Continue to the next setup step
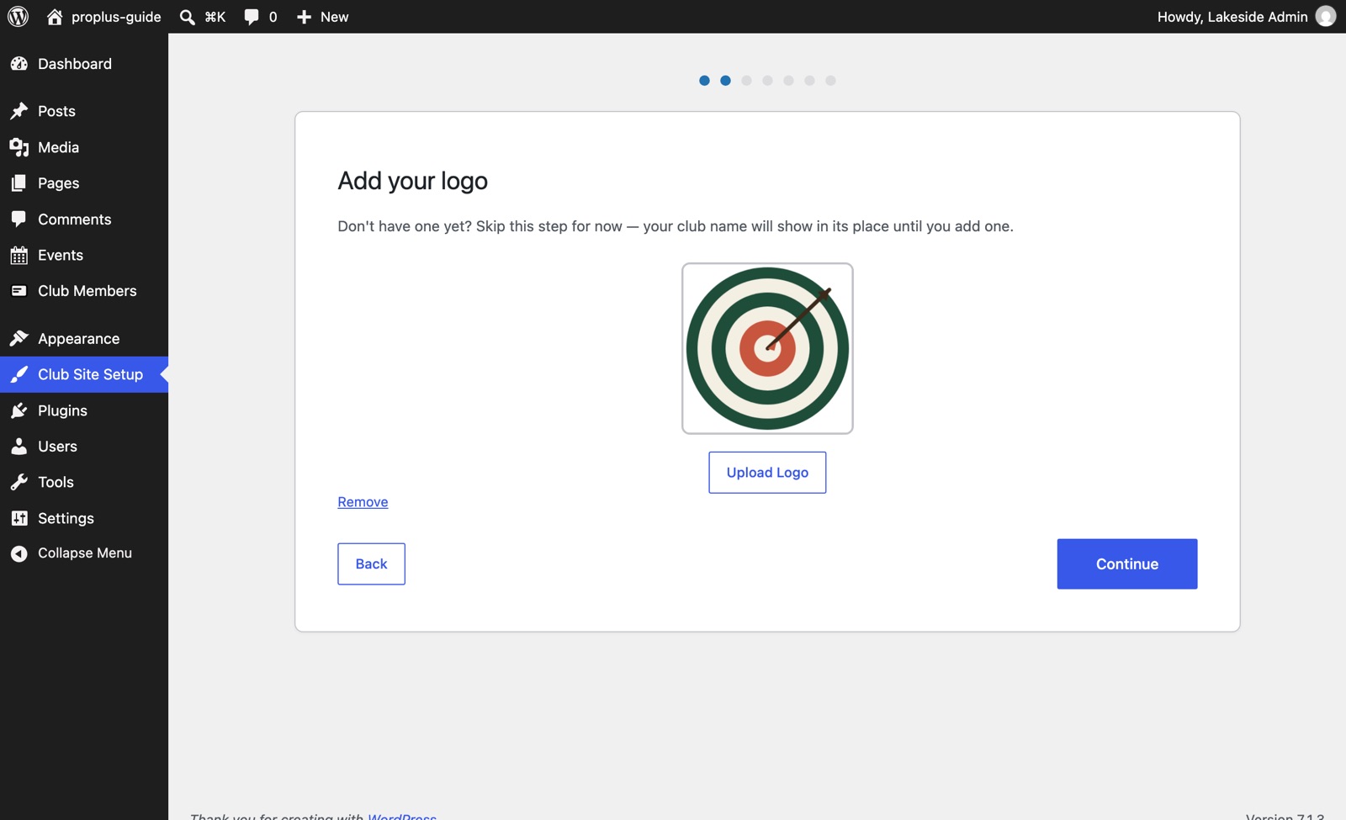 (1127, 564)
